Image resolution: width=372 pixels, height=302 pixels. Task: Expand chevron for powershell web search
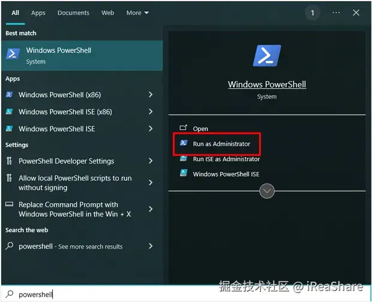[151, 246]
